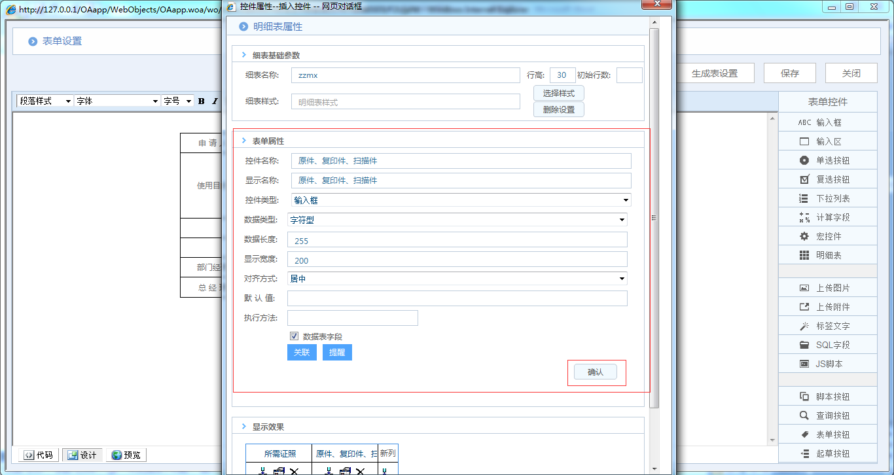Insert a JS脚本 script control
Screen dimensions: 894x475
(827, 363)
